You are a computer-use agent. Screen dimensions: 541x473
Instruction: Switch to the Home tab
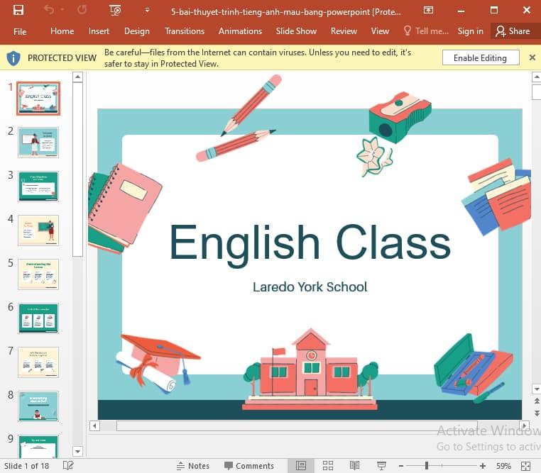point(62,31)
